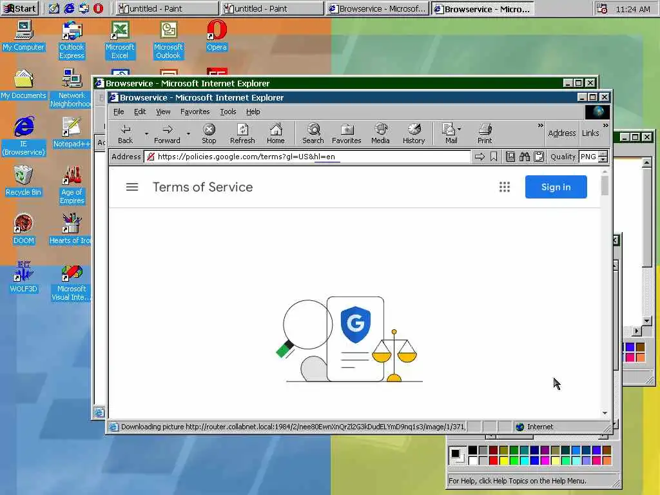Open the Forward history dropdown arrow
Image resolution: width=660 pixels, height=495 pixels.
click(x=188, y=134)
